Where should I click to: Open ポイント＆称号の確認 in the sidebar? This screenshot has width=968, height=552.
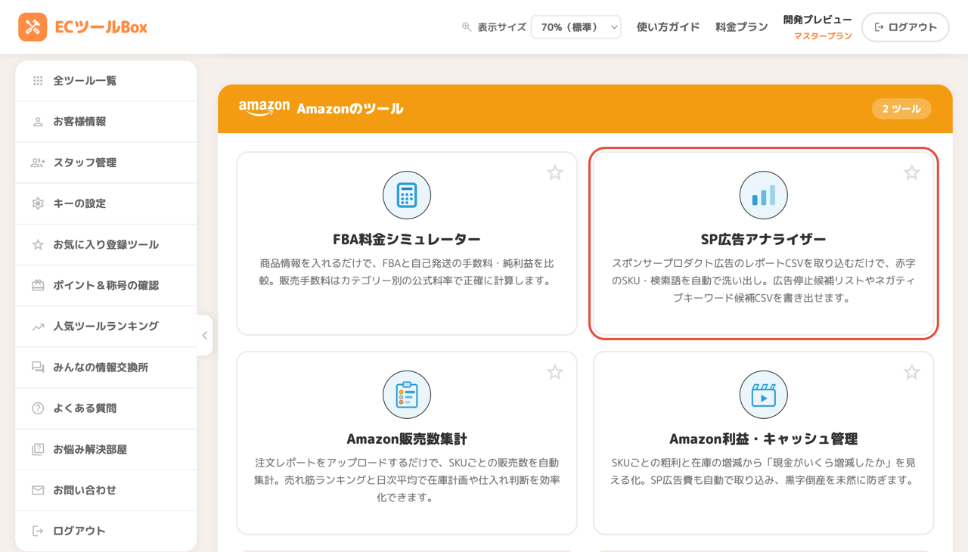(106, 285)
